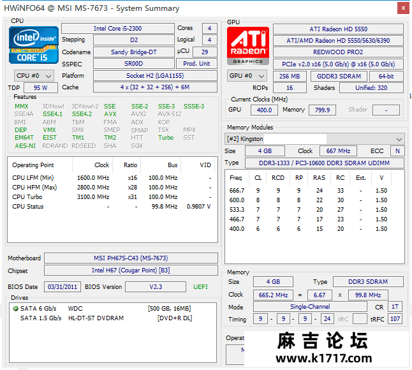This screenshot has width=412, height=370.
Task: Click the Intel Core i5-2300 name field
Action: (x=118, y=28)
